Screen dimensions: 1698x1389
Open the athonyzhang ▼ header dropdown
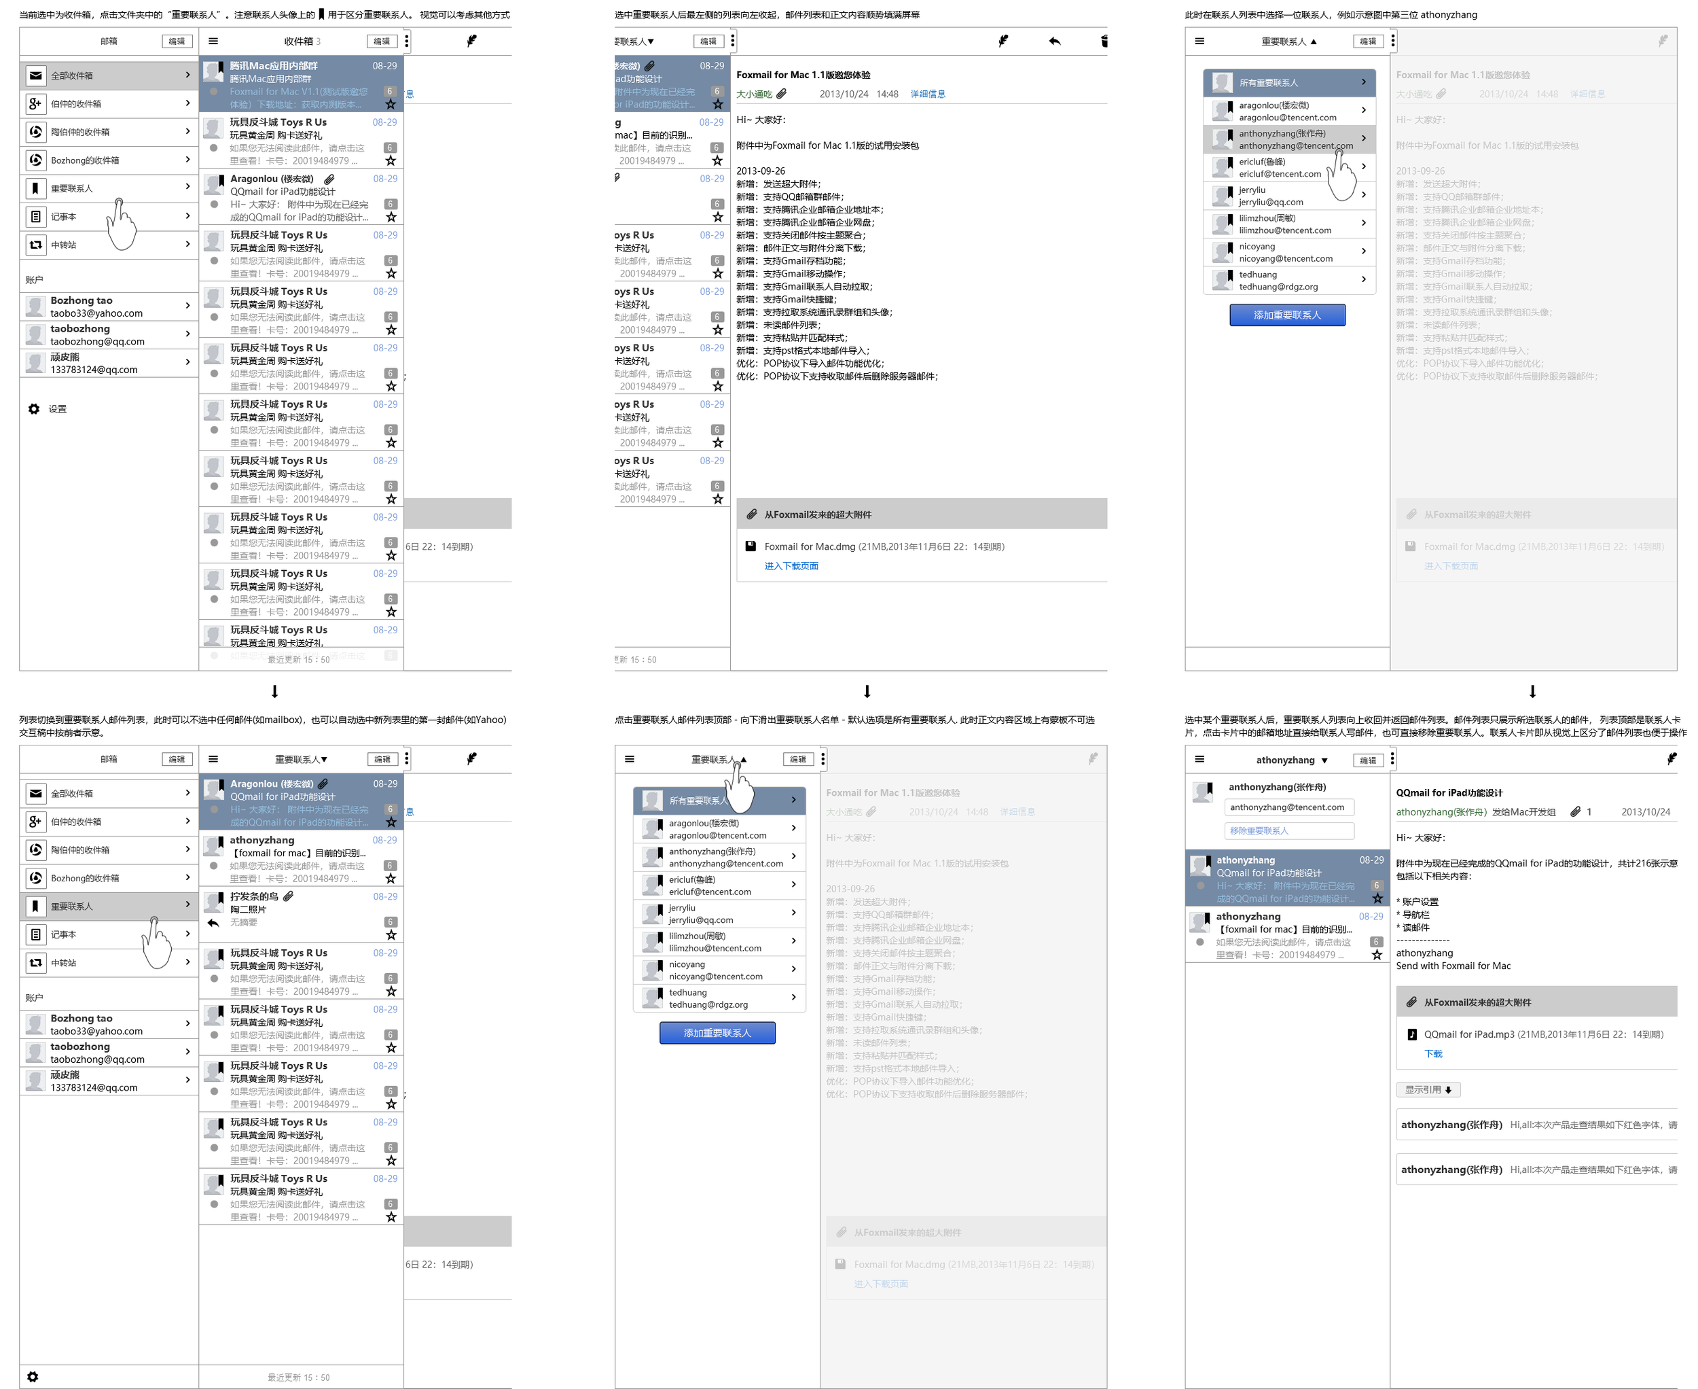coord(1291,760)
